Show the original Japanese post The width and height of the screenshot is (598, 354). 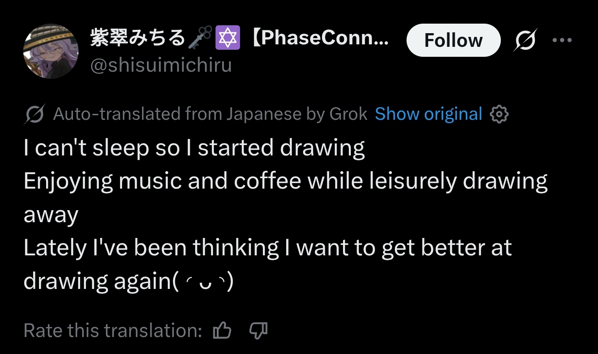tap(428, 114)
